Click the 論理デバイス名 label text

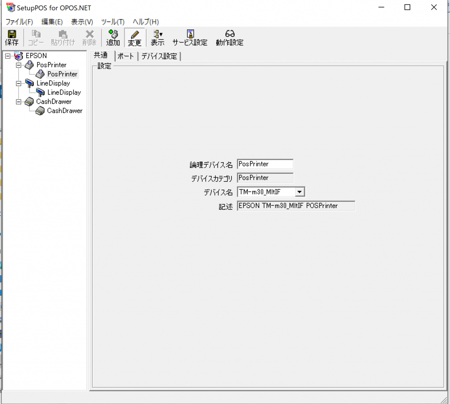[x=211, y=165]
